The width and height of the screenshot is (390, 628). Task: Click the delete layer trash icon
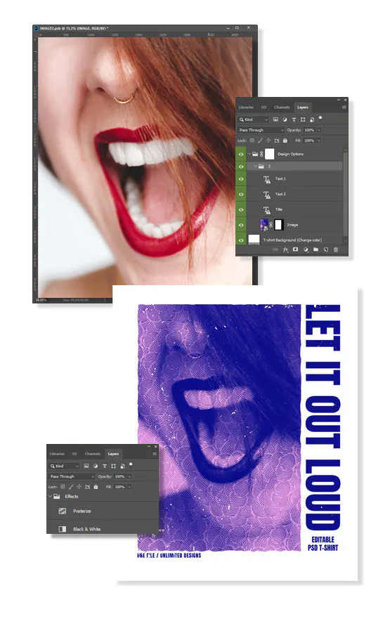coord(336,249)
